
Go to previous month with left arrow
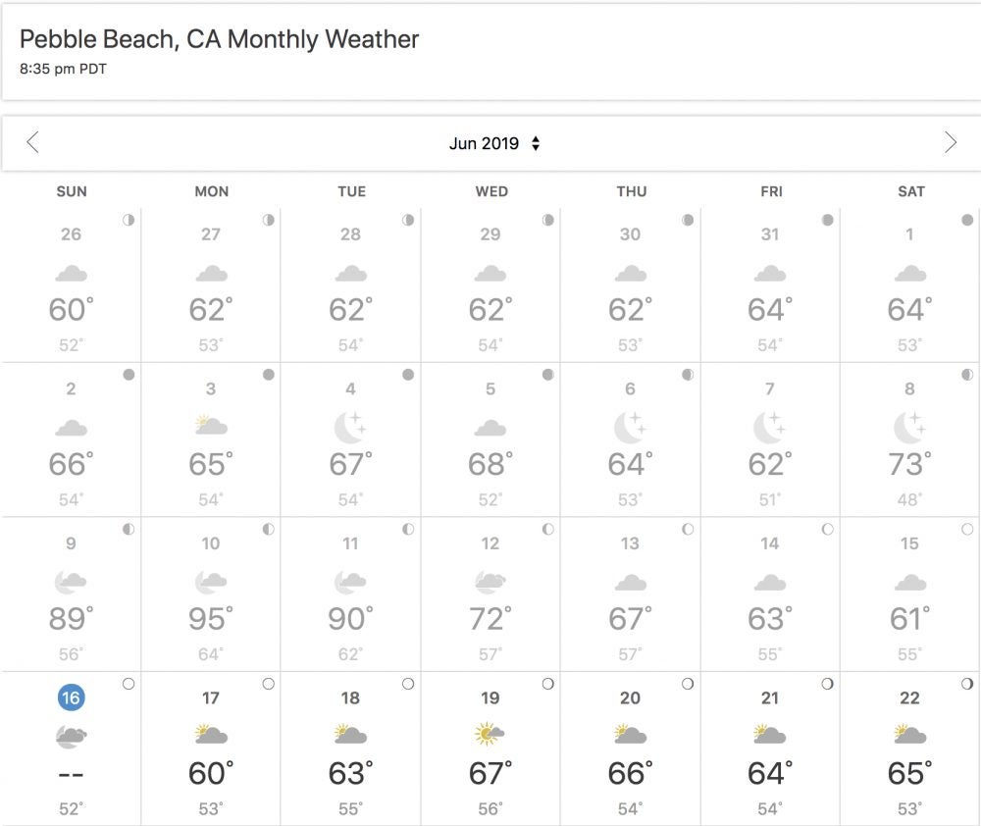click(x=32, y=143)
